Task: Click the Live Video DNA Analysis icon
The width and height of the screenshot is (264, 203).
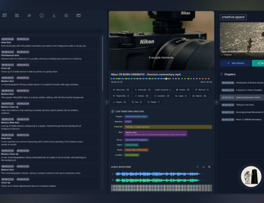Action: [x=113, y=111]
